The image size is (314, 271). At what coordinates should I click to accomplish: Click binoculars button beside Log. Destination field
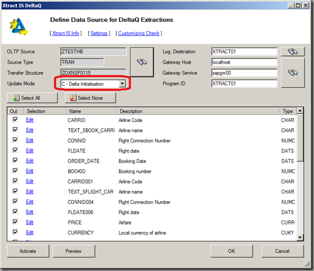(x=293, y=52)
